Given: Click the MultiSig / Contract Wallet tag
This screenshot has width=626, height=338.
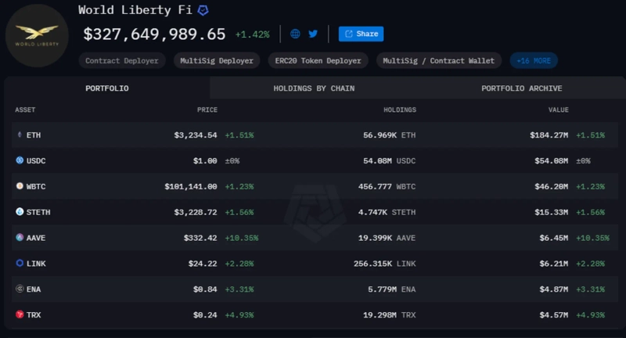Looking at the screenshot, I should [x=440, y=60].
